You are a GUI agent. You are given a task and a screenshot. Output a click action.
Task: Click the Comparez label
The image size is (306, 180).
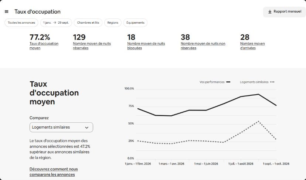39,118
